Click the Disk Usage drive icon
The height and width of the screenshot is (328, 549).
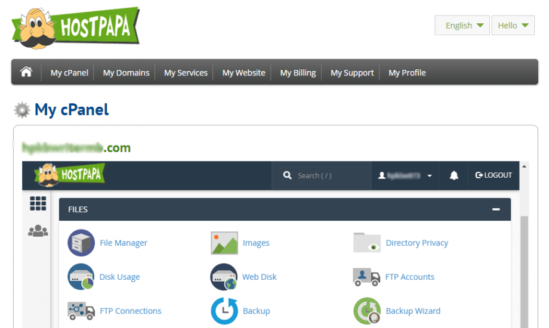[x=81, y=277]
